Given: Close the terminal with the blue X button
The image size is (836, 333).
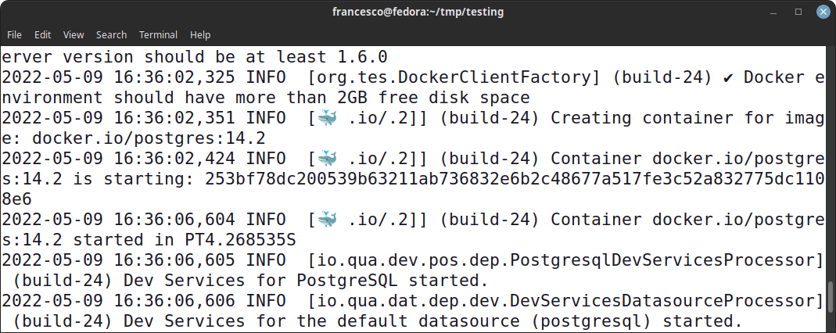Looking at the screenshot, I should click(823, 12).
